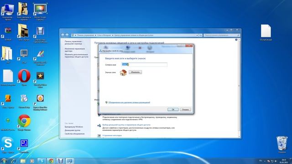Open the Windows Start menu

pos(4,161)
